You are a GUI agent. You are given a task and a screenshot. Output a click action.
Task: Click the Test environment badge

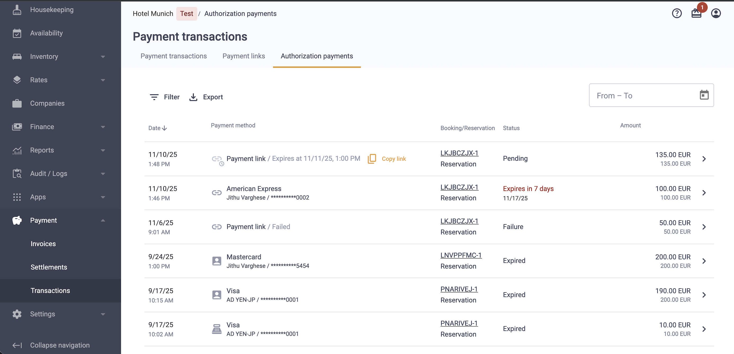click(x=186, y=13)
